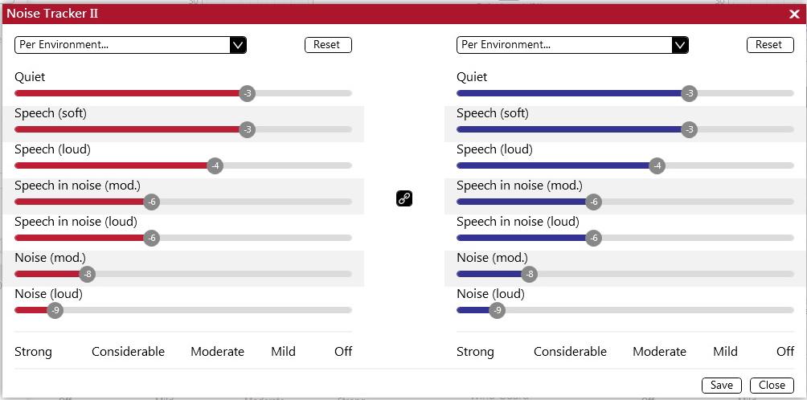Click left Speech in noise (loud) handle

151,238
